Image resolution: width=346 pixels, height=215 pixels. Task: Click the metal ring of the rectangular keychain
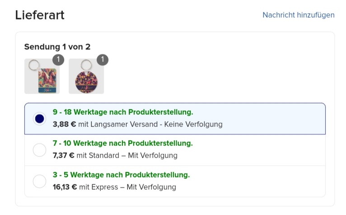pos(34,65)
